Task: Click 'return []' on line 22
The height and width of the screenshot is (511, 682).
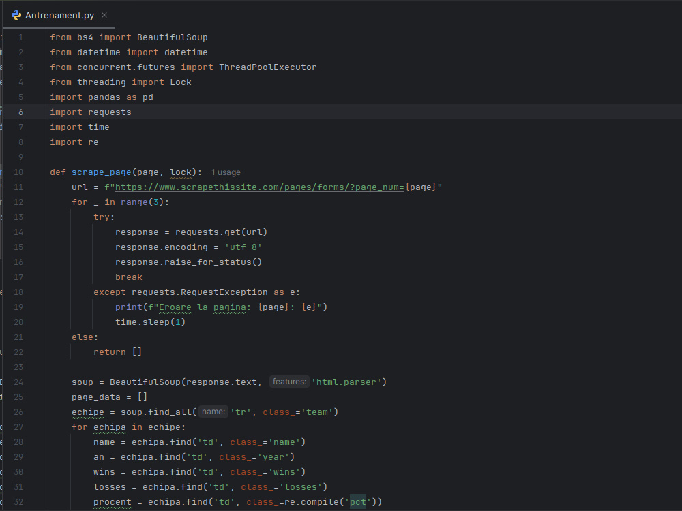Action: 117,352
